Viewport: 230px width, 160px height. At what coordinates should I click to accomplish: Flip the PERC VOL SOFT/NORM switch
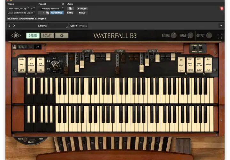tap(190, 65)
